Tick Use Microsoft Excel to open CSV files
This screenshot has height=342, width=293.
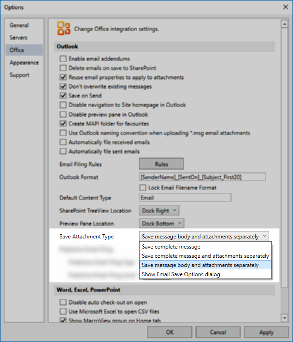click(x=63, y=312)
